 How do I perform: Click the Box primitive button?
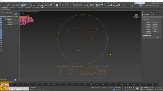(x=148, y=22)
